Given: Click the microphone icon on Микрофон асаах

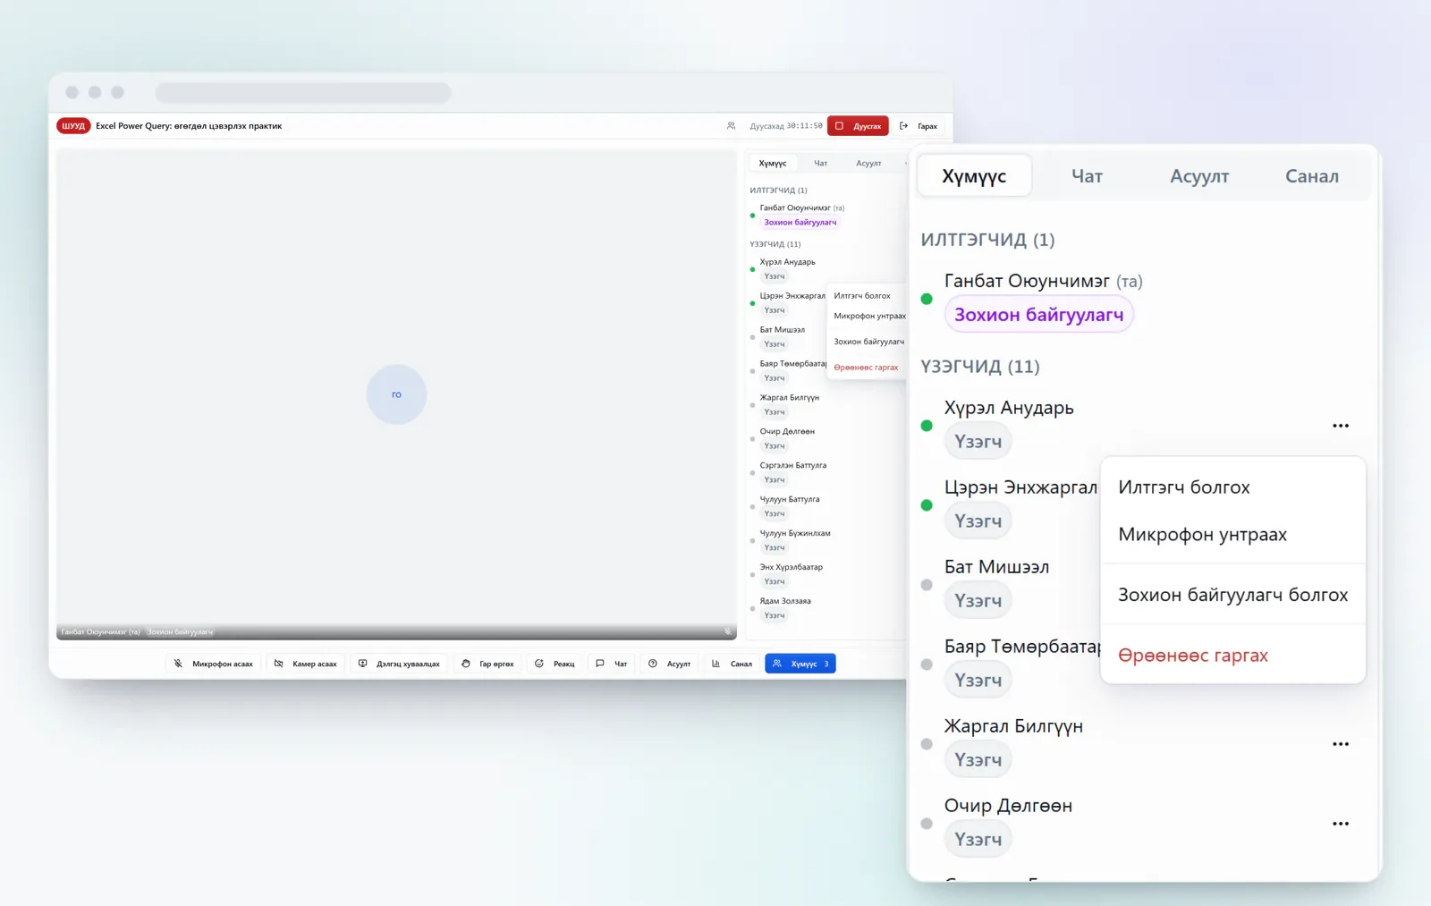Looking at the screenshot, I should pos(178,664).
